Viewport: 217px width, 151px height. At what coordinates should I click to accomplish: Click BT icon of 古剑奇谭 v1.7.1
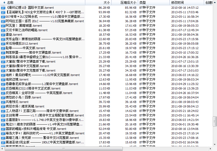[3, 116]
